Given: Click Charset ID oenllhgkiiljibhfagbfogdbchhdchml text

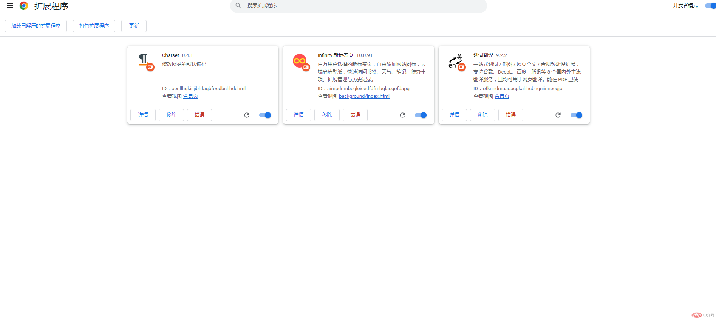Looking at the screenshot, I should point(204,89).
